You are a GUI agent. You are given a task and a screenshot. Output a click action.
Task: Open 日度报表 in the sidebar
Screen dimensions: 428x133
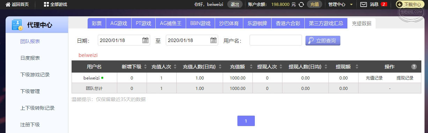(x=30, y=58)
